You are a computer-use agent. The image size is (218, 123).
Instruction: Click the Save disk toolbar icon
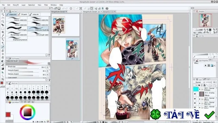(59, 8)
